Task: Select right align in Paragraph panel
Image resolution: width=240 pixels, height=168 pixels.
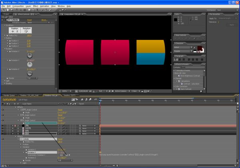Action: 184,59
